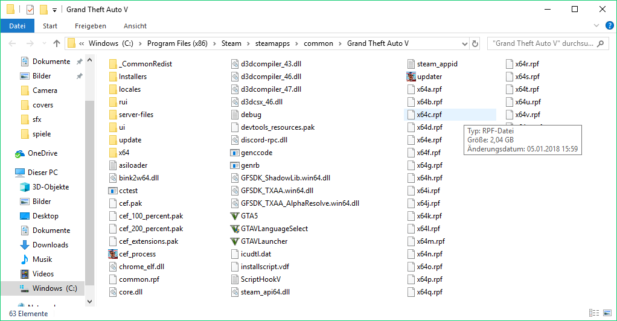The width and height of the screenshot is (617, 321).
Task: Switch to large icons view layout
Action: [607, 313]
